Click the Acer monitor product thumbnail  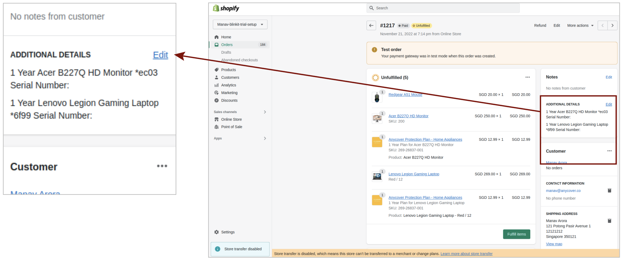pos(377,118)
